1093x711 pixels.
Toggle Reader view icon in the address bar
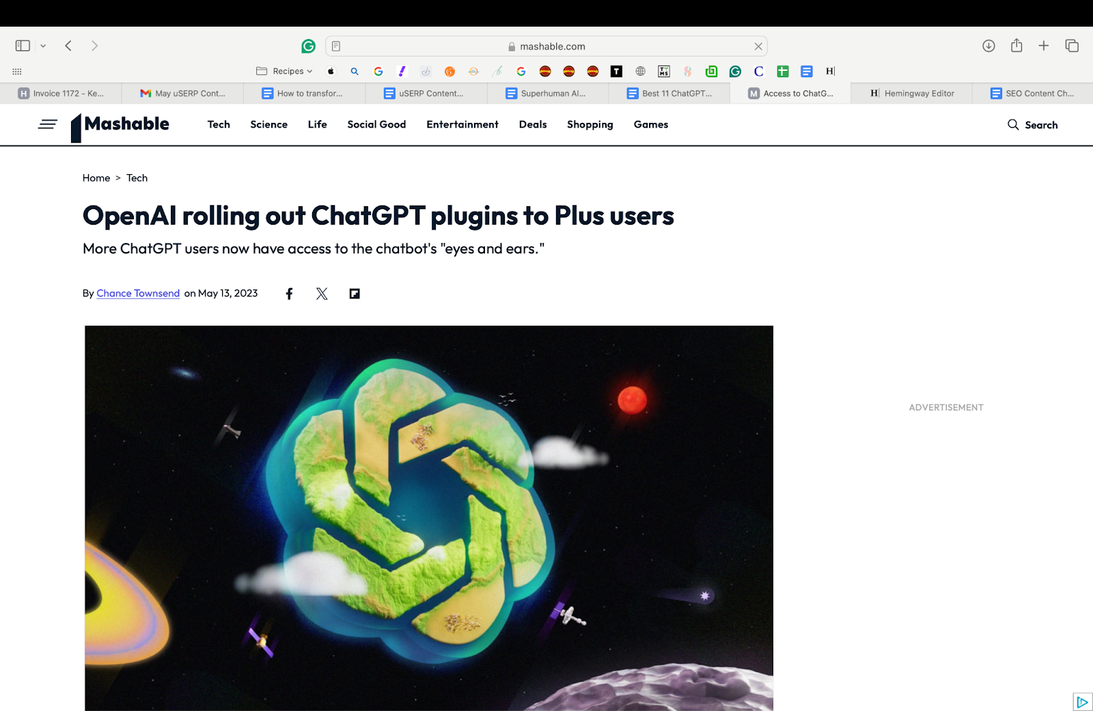336,46
